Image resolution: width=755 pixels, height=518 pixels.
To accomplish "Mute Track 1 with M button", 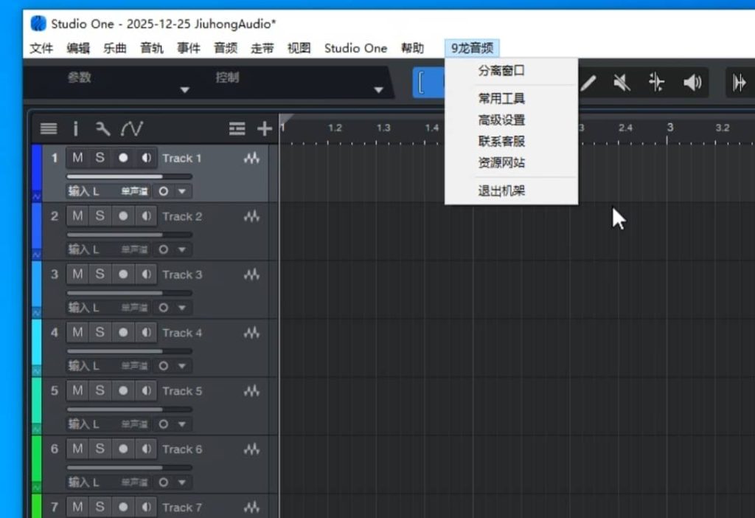I will pyautogui.click(x=77, y=158).
